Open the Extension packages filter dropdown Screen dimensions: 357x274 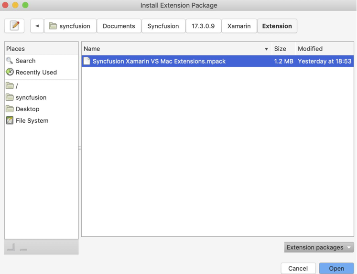(319, 247)
